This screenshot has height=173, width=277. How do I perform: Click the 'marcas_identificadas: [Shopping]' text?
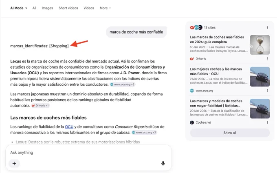point(40,46)
